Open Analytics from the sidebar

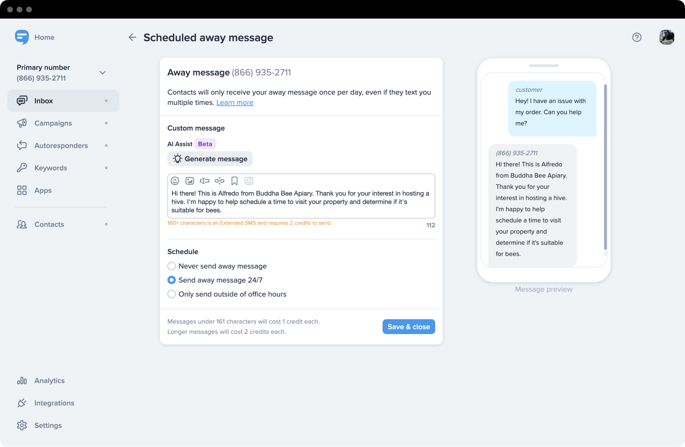tap(49, 380)
